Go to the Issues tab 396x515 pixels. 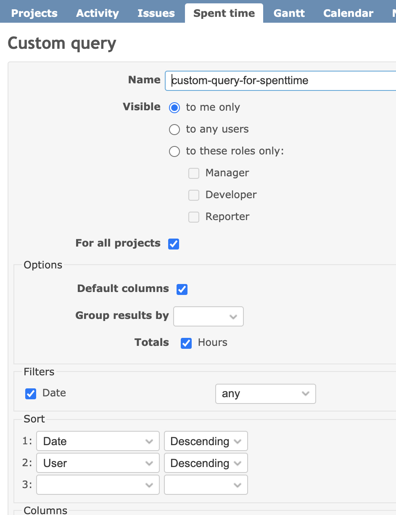tap(156, 13)
